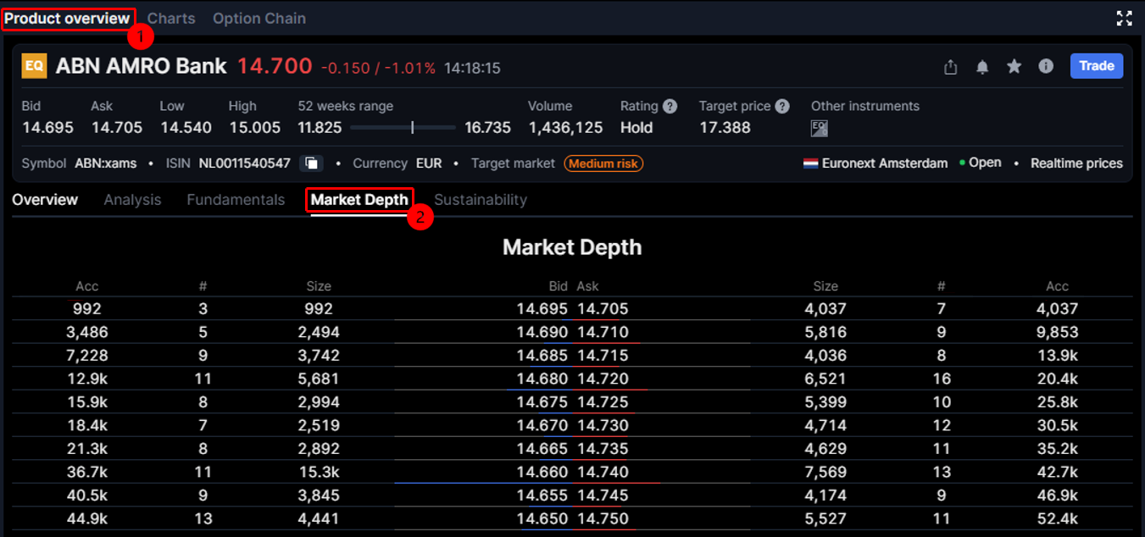Image resolution: width=1145 pixels, height=537 pixels.
Task: Expand panel with fullscreen icon
Action: tap(1124, 19)
